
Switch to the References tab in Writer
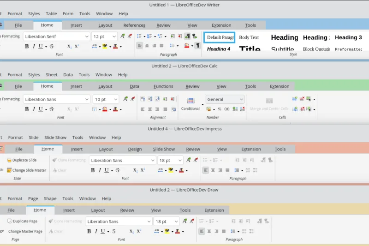tap(134, 25)
